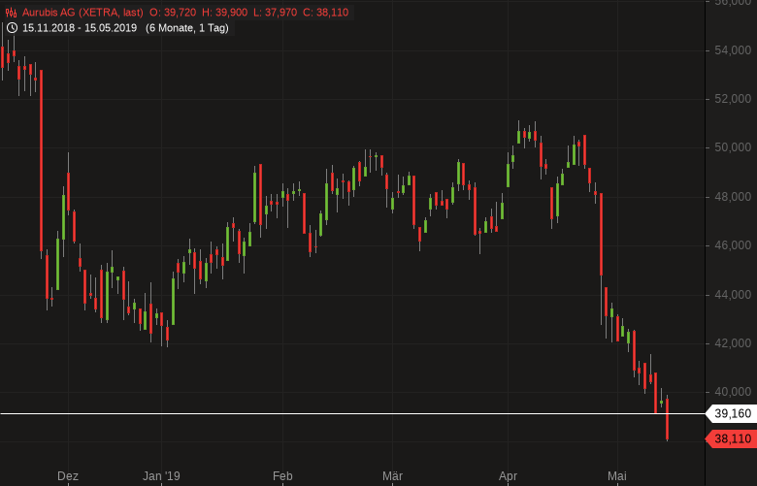Open the Aurubis AG (XETRA, last) title
Image resolution: width=757 pixels, height=486 pixels.
point(82,13)
